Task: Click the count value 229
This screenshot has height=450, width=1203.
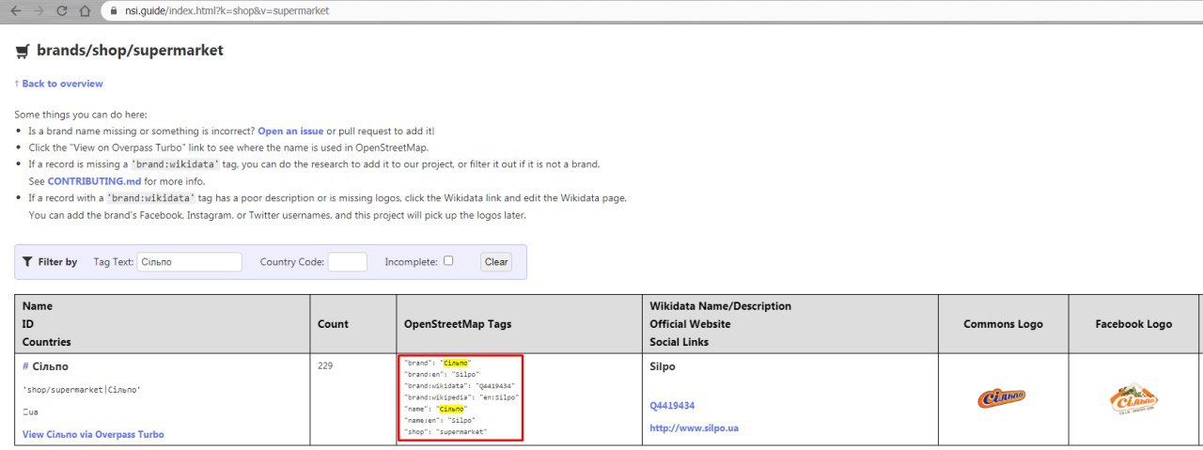Action: coord(326,365)
